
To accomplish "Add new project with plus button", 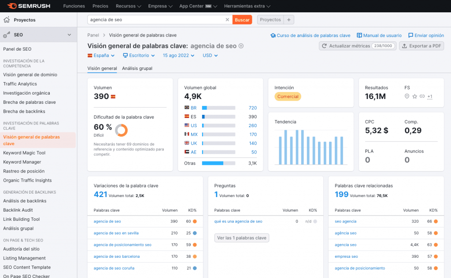I will 289,19.
